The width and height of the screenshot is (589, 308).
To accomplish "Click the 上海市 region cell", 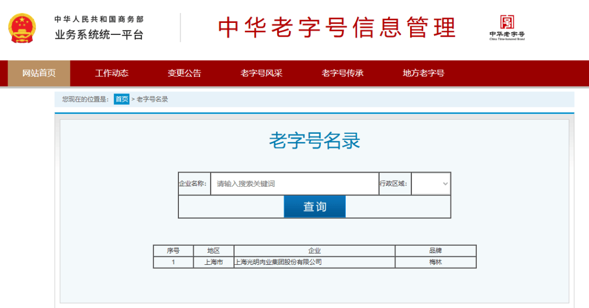I will coord(213,262).
